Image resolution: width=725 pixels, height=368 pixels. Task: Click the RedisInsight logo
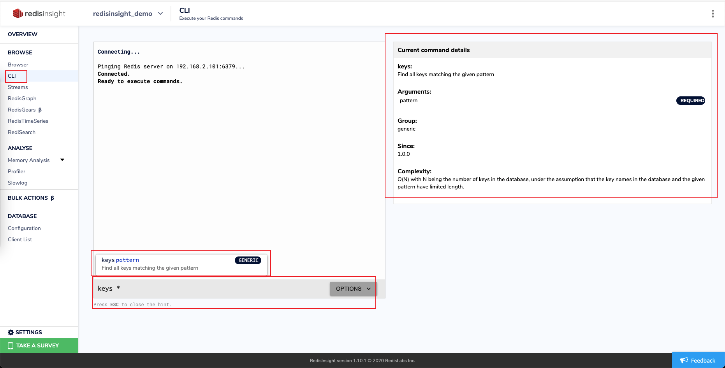tap(39, 14)
